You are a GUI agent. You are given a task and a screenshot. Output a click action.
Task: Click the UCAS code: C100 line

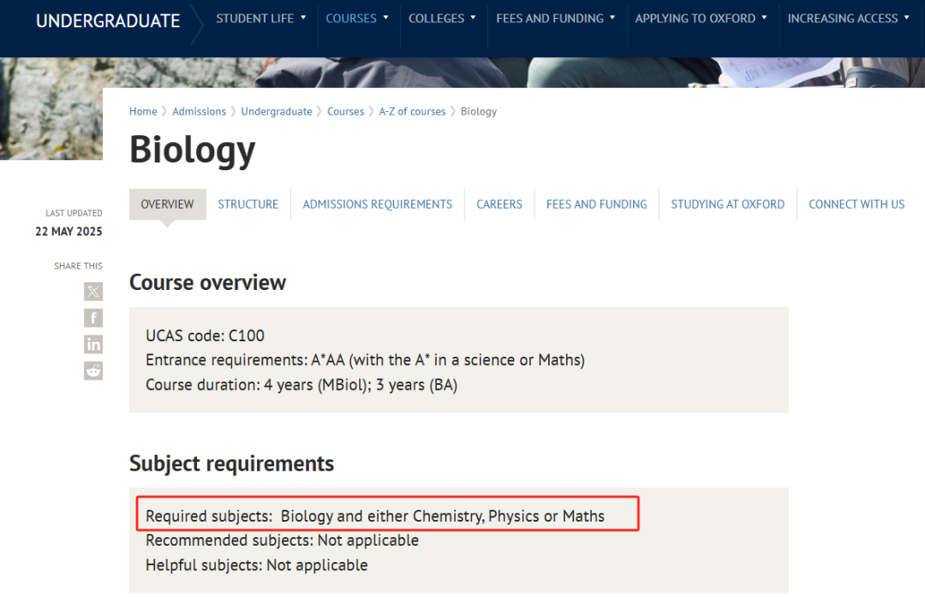(x=206, y=335)
